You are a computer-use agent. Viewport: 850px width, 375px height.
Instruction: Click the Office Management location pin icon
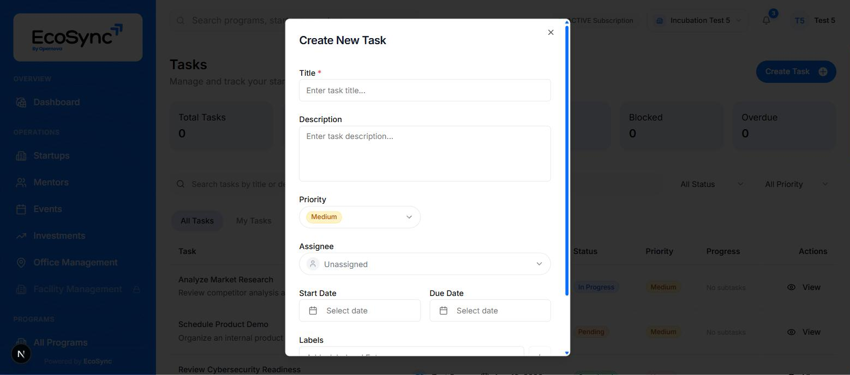tap(21, 263)
